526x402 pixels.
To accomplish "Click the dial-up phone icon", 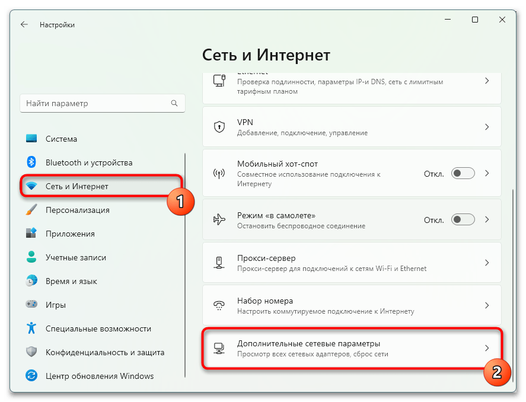I will click(x=219, y=305).
